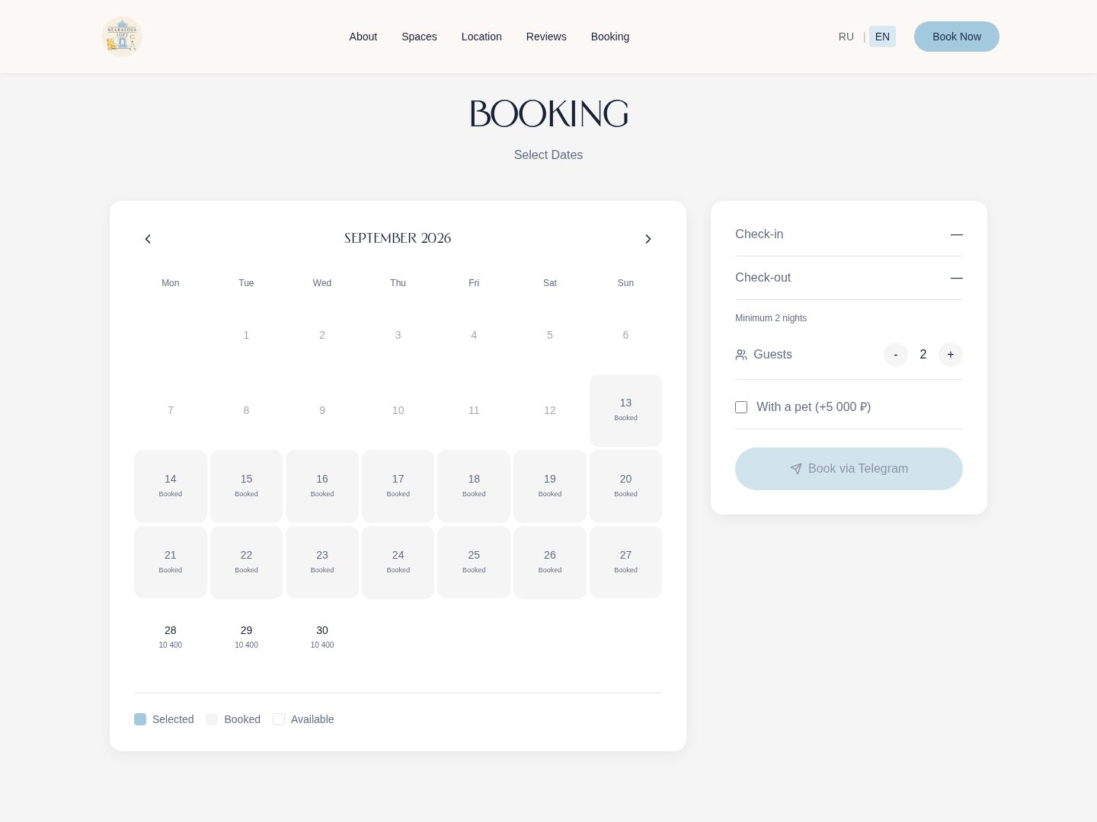The height and width of the screenshot is (822, 1097).
Task: Enable the With a pet checkbox
Action: (741, 407)
